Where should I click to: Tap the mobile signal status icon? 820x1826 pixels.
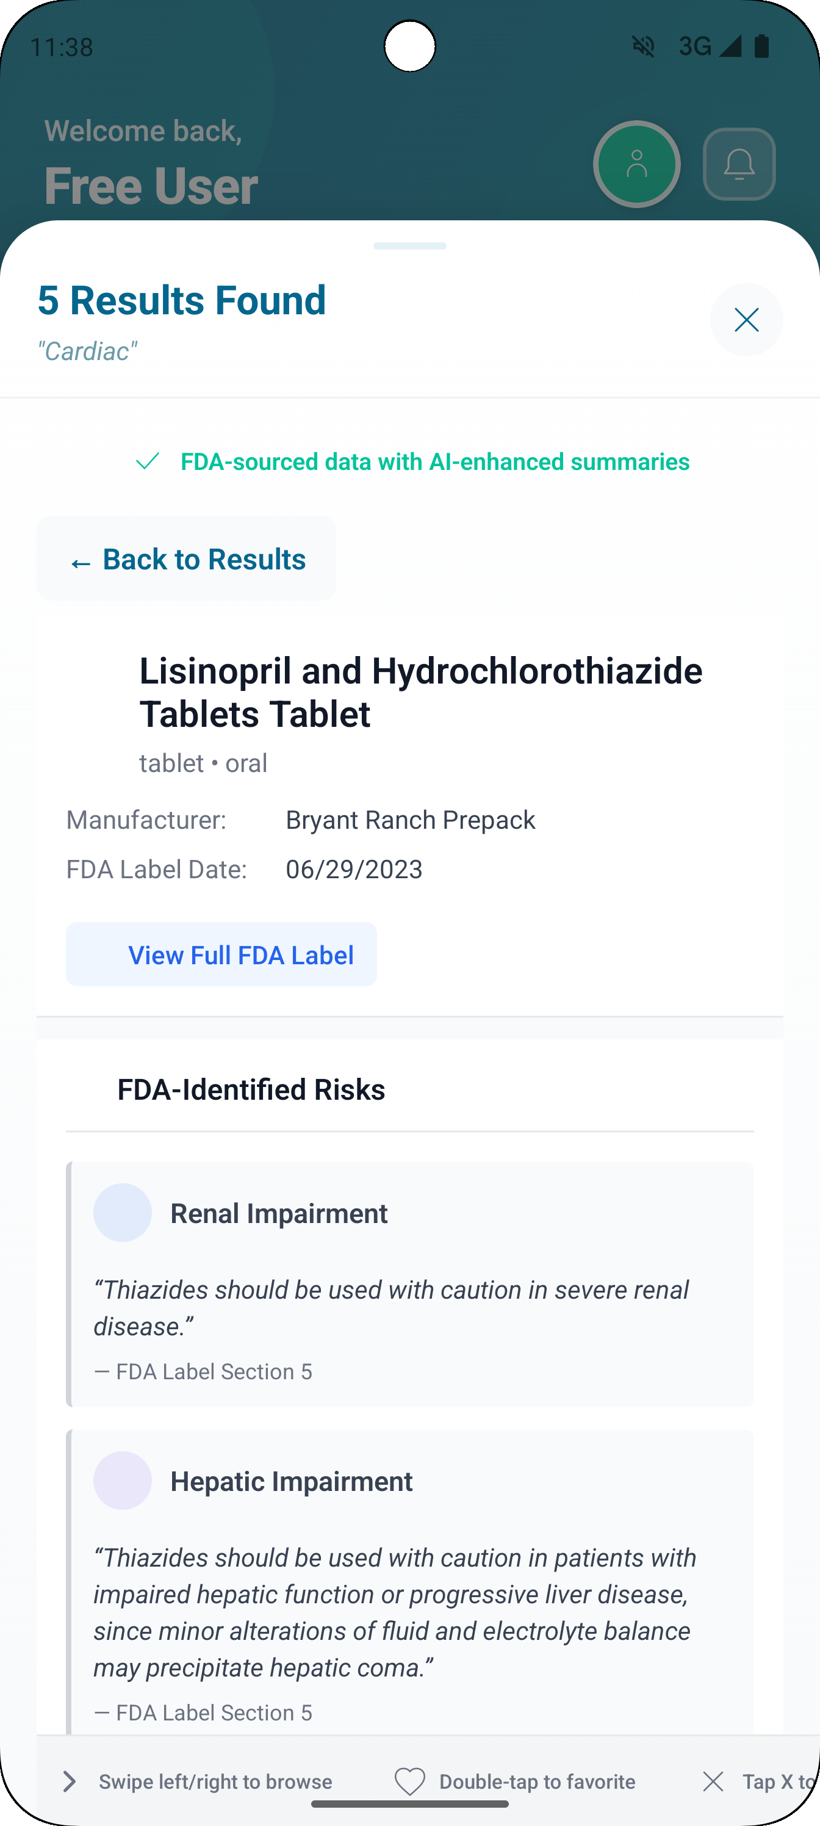729,47
